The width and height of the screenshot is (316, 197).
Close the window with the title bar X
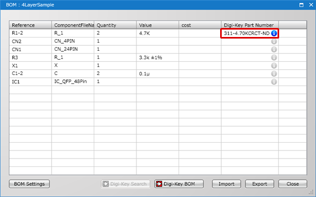click(x=311, y=5)
